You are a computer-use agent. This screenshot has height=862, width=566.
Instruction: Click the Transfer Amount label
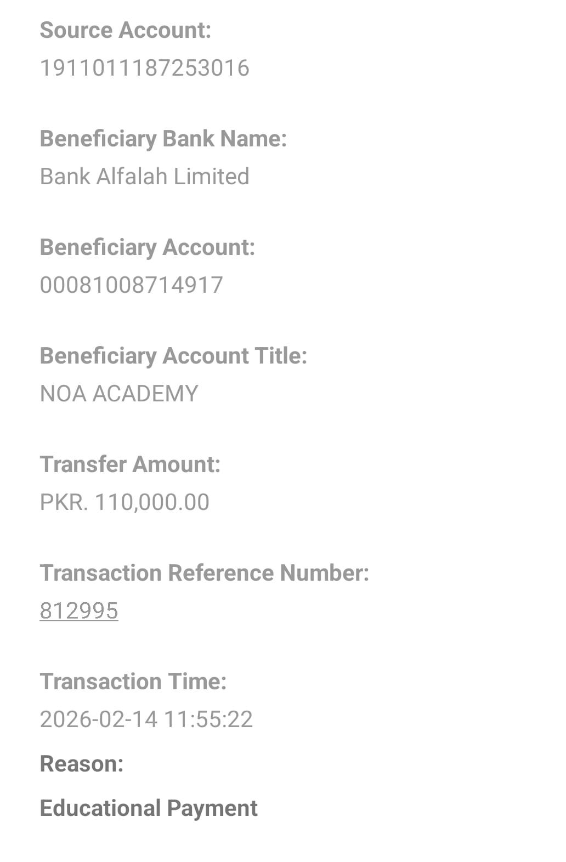pyautogui.click(x=130, y=464)
